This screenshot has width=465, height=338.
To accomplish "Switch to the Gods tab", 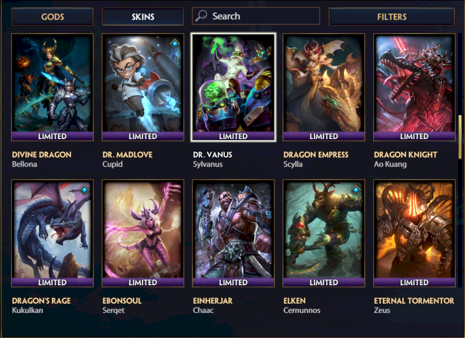I will pyautogui.click(x=52, y=17).
